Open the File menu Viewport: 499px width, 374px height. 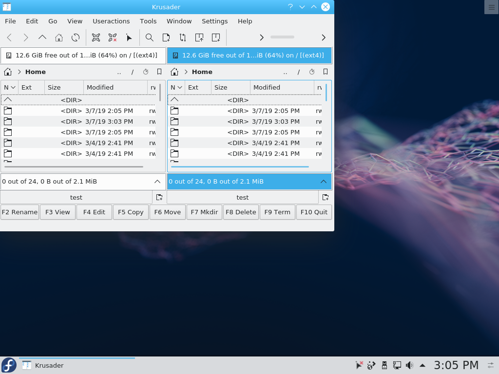point(10,21)
